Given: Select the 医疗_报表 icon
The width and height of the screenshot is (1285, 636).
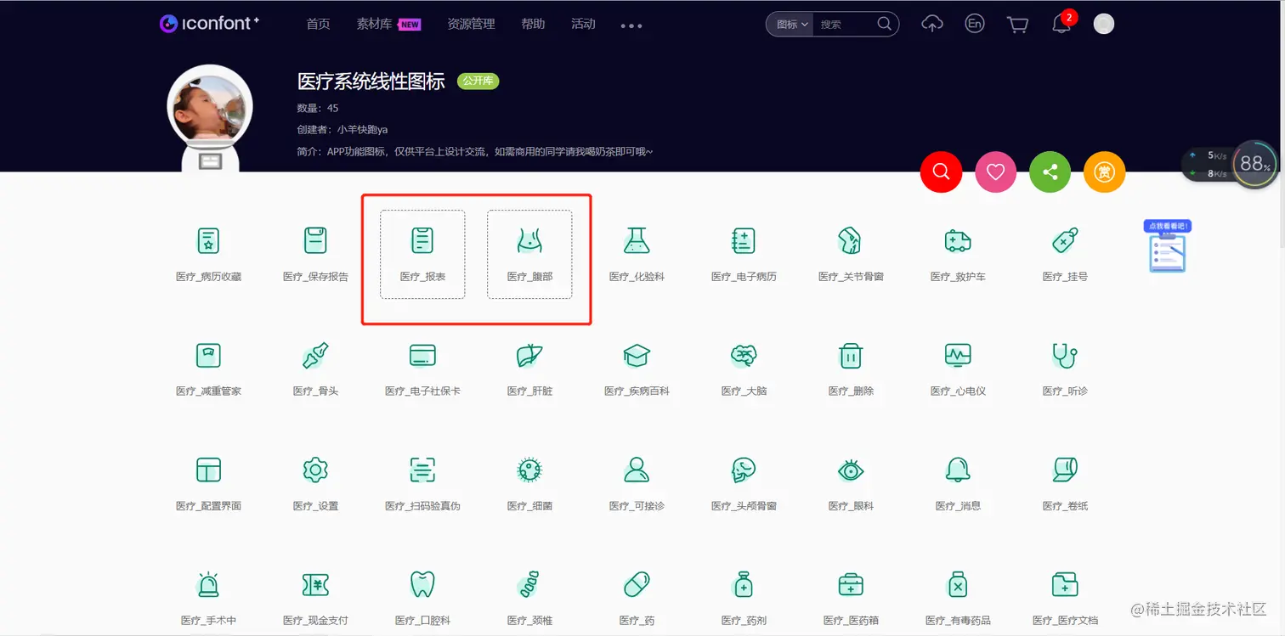Looking at the screenshot, I should tap(422, 241).
